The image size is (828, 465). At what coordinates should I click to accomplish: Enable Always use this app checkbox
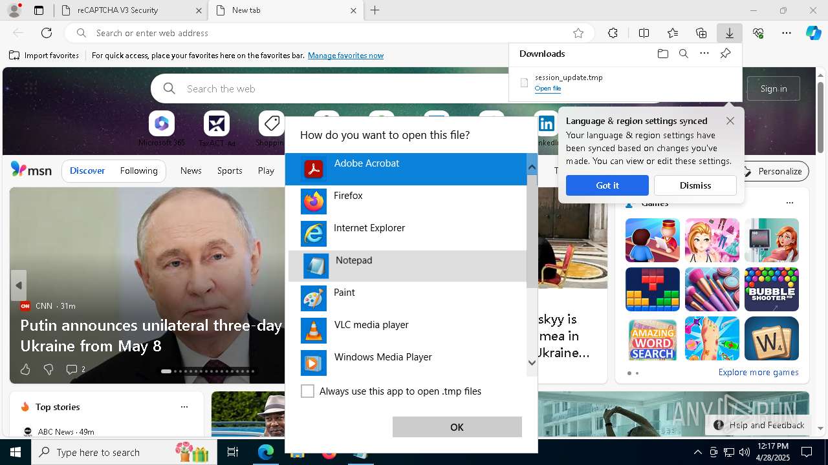(308, 391)
